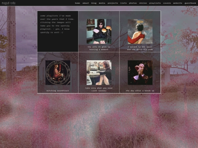
Task: Select the playlists nav link
Action: [155, 3]
